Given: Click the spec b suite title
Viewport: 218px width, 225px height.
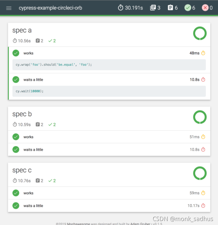Looking at the screenshot, I should pos(22,114).
